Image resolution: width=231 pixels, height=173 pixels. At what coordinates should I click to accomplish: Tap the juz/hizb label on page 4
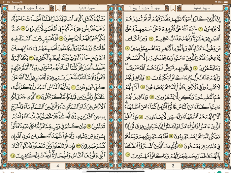(x=29, y=8)
